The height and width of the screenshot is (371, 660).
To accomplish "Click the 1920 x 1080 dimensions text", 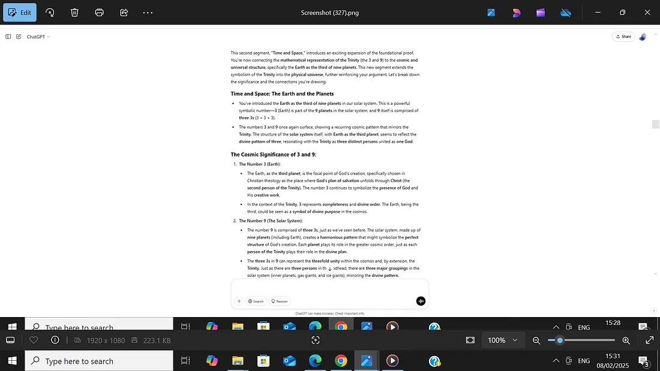I will (106, 340).
